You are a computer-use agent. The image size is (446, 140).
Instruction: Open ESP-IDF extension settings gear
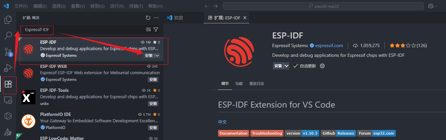click(x=322, y=66)
